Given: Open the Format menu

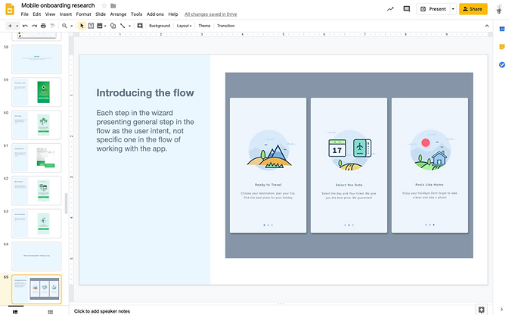Looking at the screenshot, I should pyautogui.click(x=83, y=14).
